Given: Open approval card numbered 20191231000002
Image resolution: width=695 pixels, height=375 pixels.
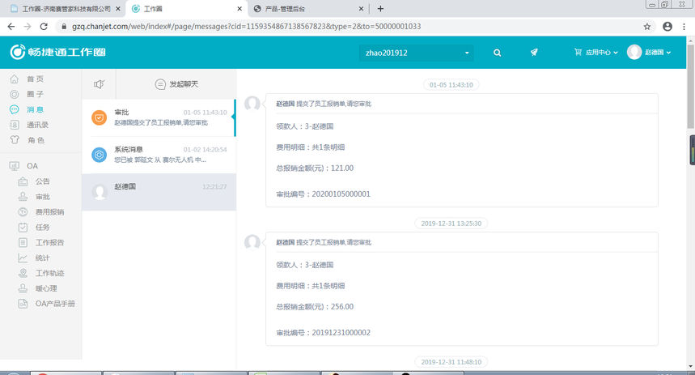Looking at the screenshot, I should [x=462, y=288].
